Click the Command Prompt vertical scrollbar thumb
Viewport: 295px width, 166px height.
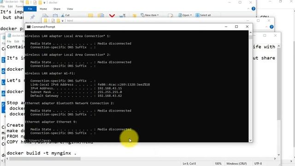click(250, 37)
